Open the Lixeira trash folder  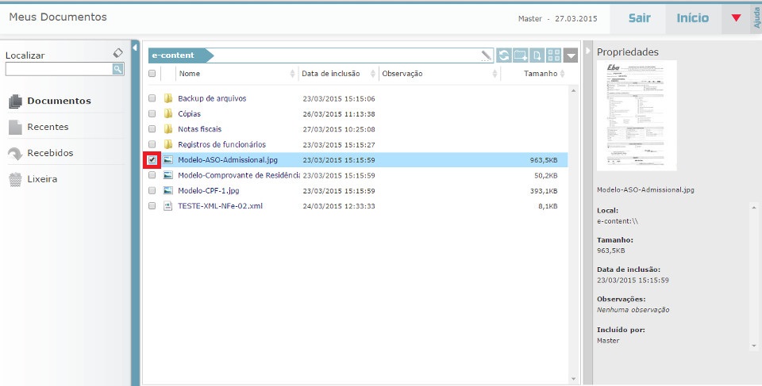42,179
